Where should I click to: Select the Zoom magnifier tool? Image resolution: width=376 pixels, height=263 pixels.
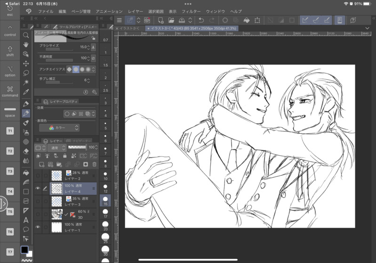(26, 35)
